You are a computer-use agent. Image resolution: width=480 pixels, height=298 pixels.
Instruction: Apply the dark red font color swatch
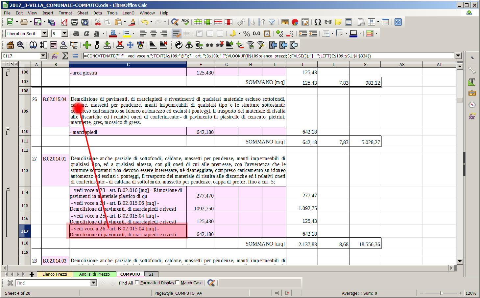pyautogui.click(x=113, y=33)
